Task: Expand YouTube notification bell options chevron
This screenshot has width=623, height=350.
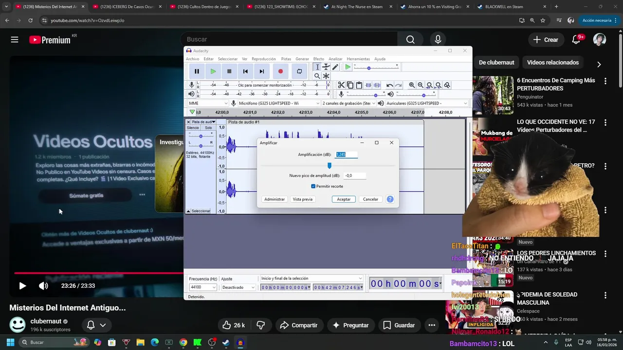Action: pos(103,325)
